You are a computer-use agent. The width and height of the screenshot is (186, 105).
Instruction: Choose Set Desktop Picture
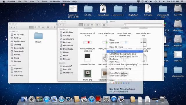(x=125, y=92)
